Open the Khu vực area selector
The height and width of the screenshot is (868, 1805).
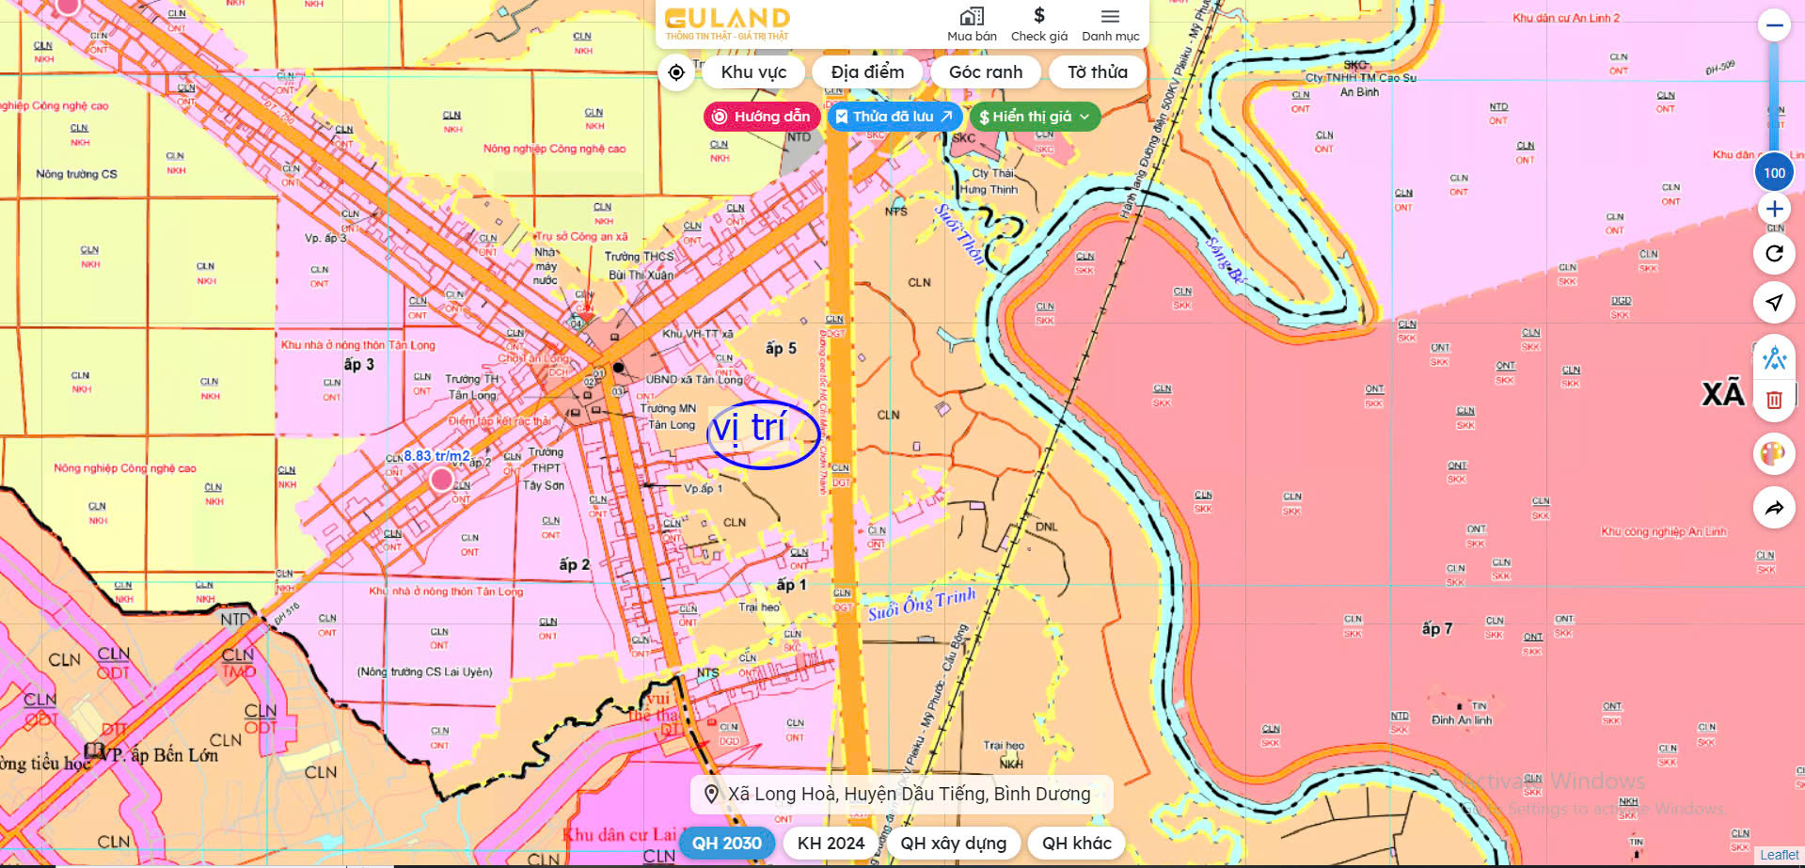point(753,72)
